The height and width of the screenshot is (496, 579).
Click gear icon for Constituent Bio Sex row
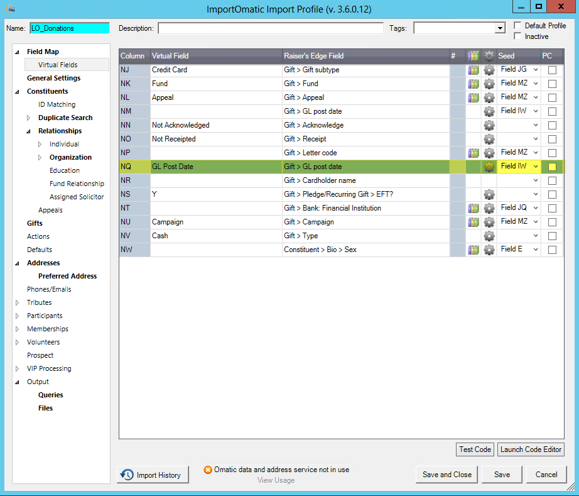(489, 250)
